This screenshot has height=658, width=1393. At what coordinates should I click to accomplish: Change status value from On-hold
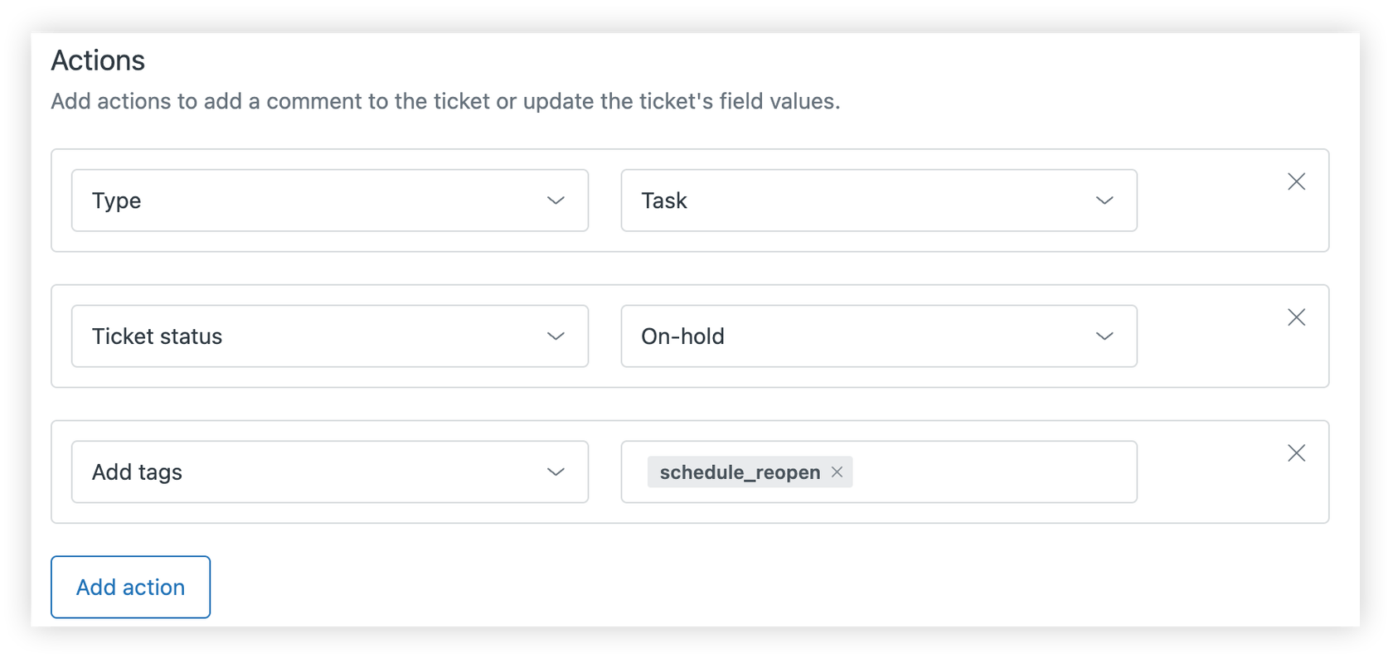[879, 336]
